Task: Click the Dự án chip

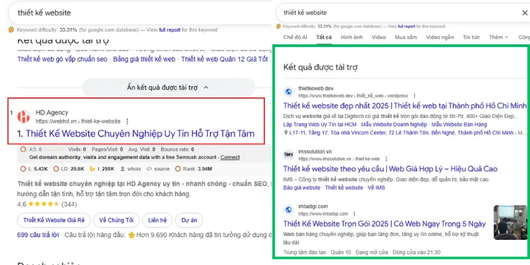Action: 189,221
